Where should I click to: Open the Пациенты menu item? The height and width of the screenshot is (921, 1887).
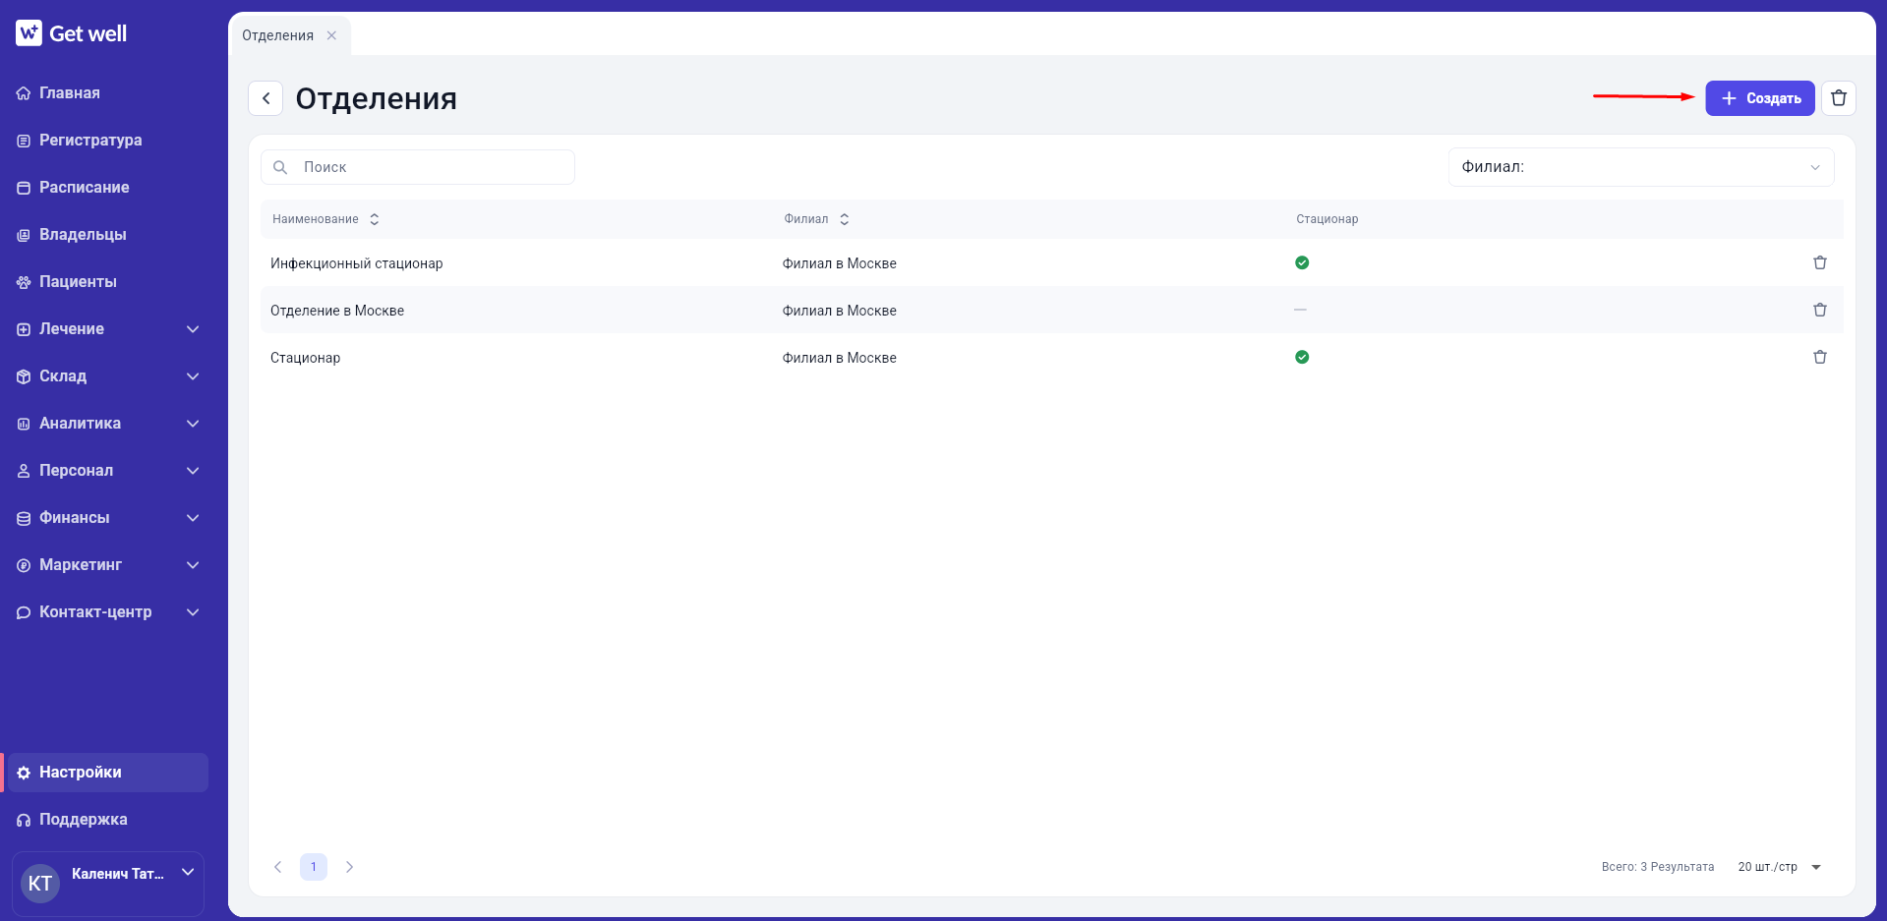(x=106, y=282)
